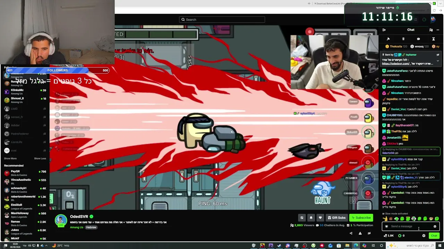
Task: Open the chat users list icon
Action: 431,30
